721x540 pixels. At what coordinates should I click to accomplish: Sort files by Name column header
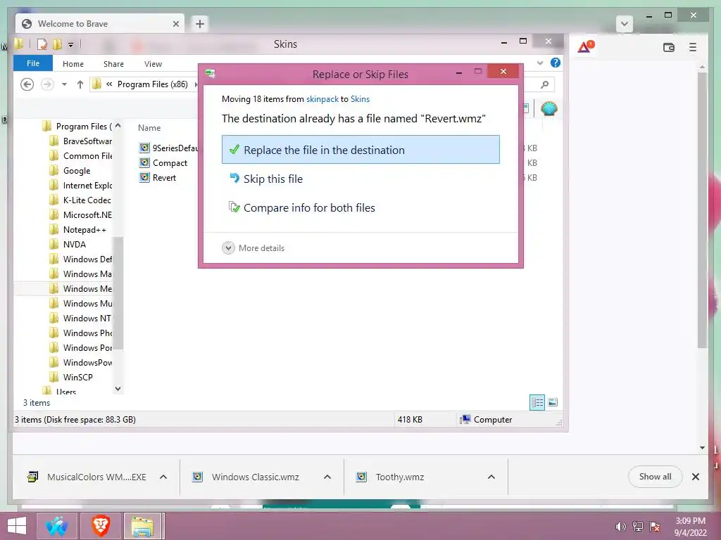[149, 128]
